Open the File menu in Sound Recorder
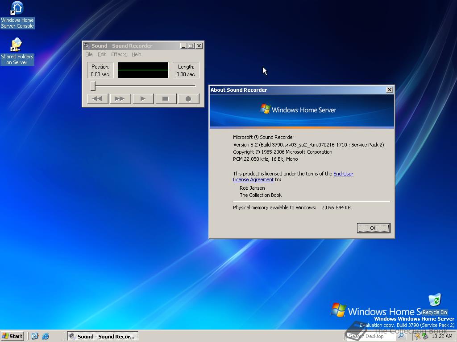 tap(89, 54)
